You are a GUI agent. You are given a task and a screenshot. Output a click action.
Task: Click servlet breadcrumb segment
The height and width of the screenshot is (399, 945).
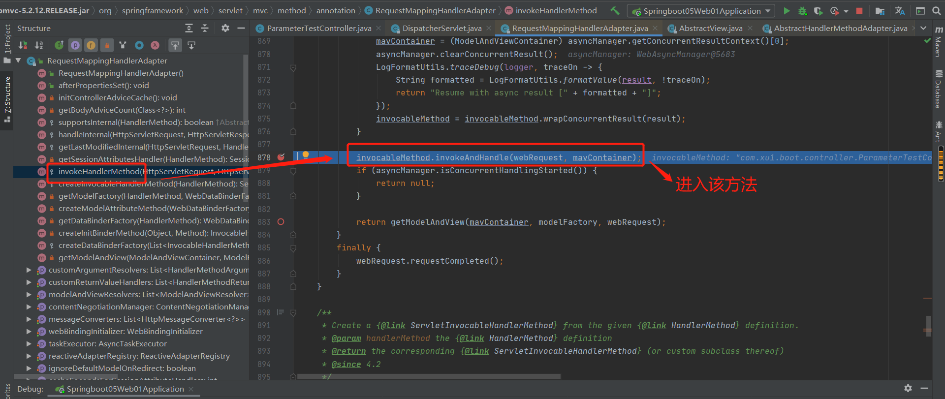coord(230,10)
